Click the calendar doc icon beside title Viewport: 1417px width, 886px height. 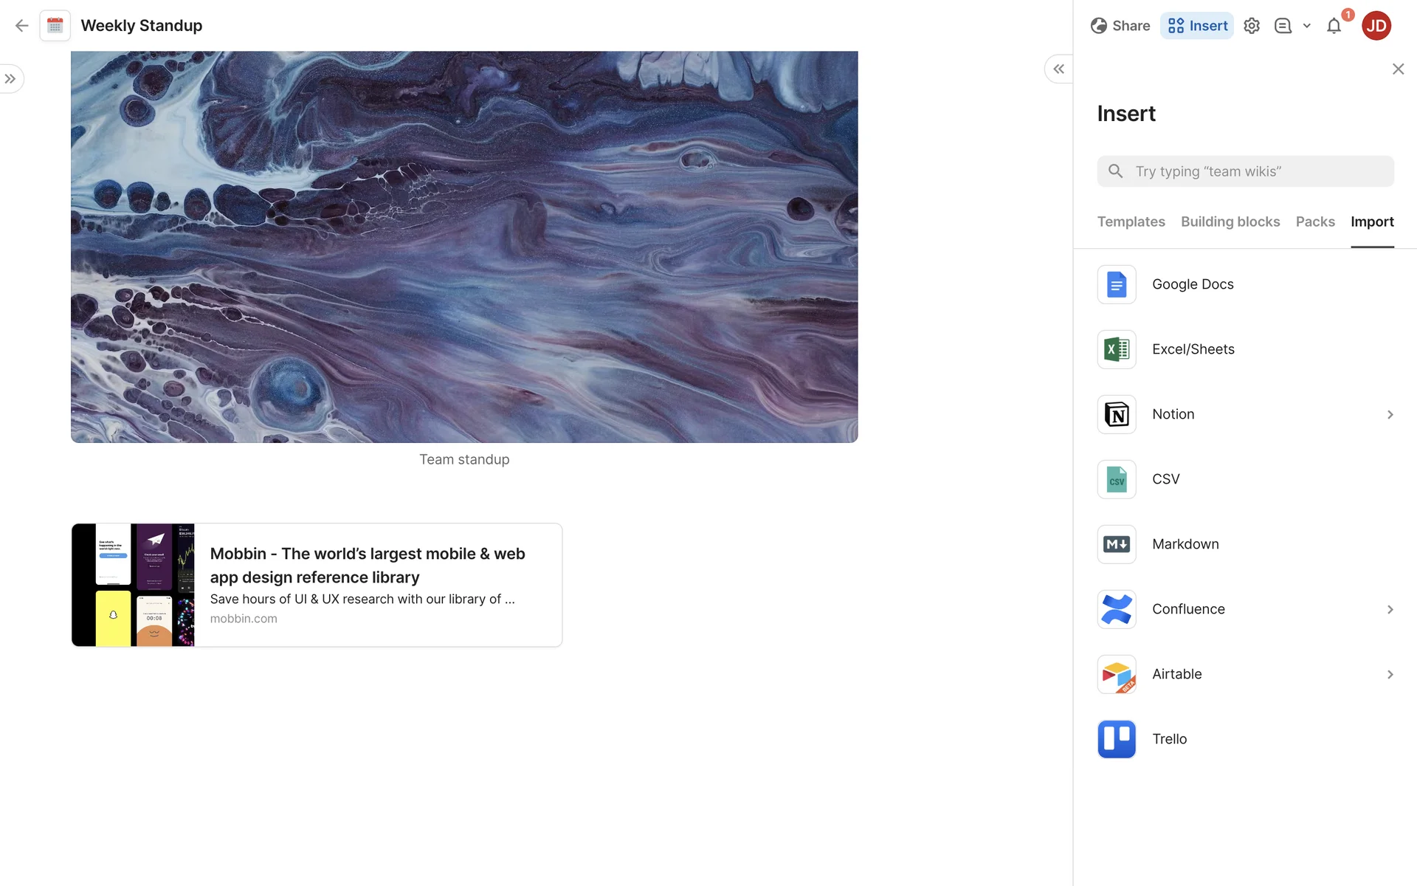55,26
